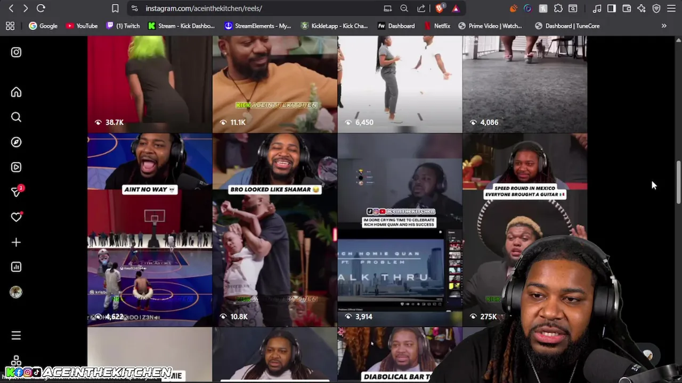Open Notifications heart icon
This screenshot has height=383, width=682.
(x=16, y=217)
